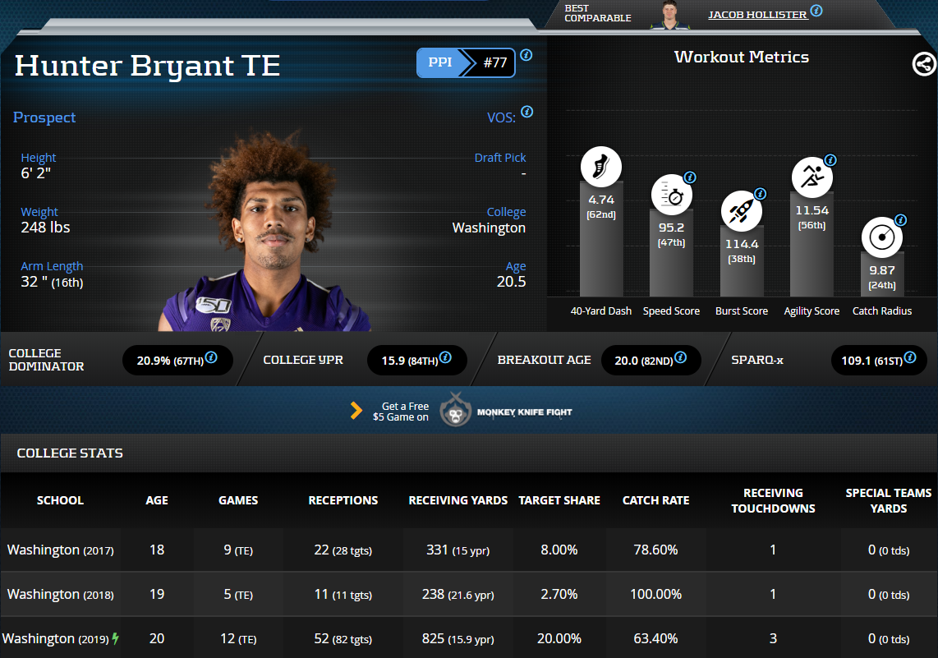Click the share icon in Workout Metrics
The width and height of the screenshot is (938, 658).
tap(924, 64)
